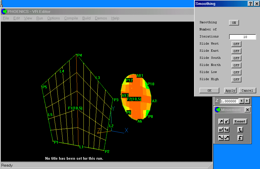Click the down-right diagonal movement arrow
This screenshot has width=260, height=169.
(x=226, y=138)
